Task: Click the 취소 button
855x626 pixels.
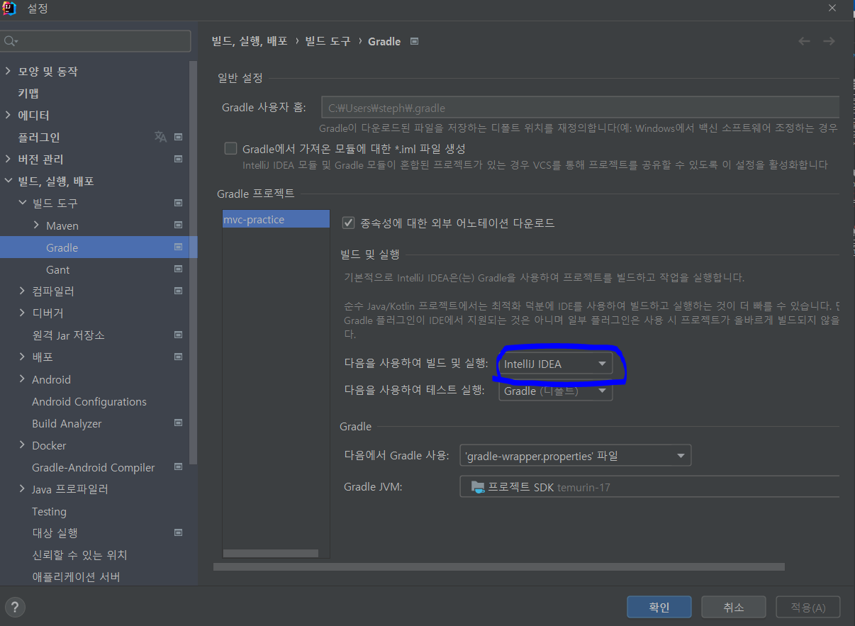Action: [x=734, y=607]
